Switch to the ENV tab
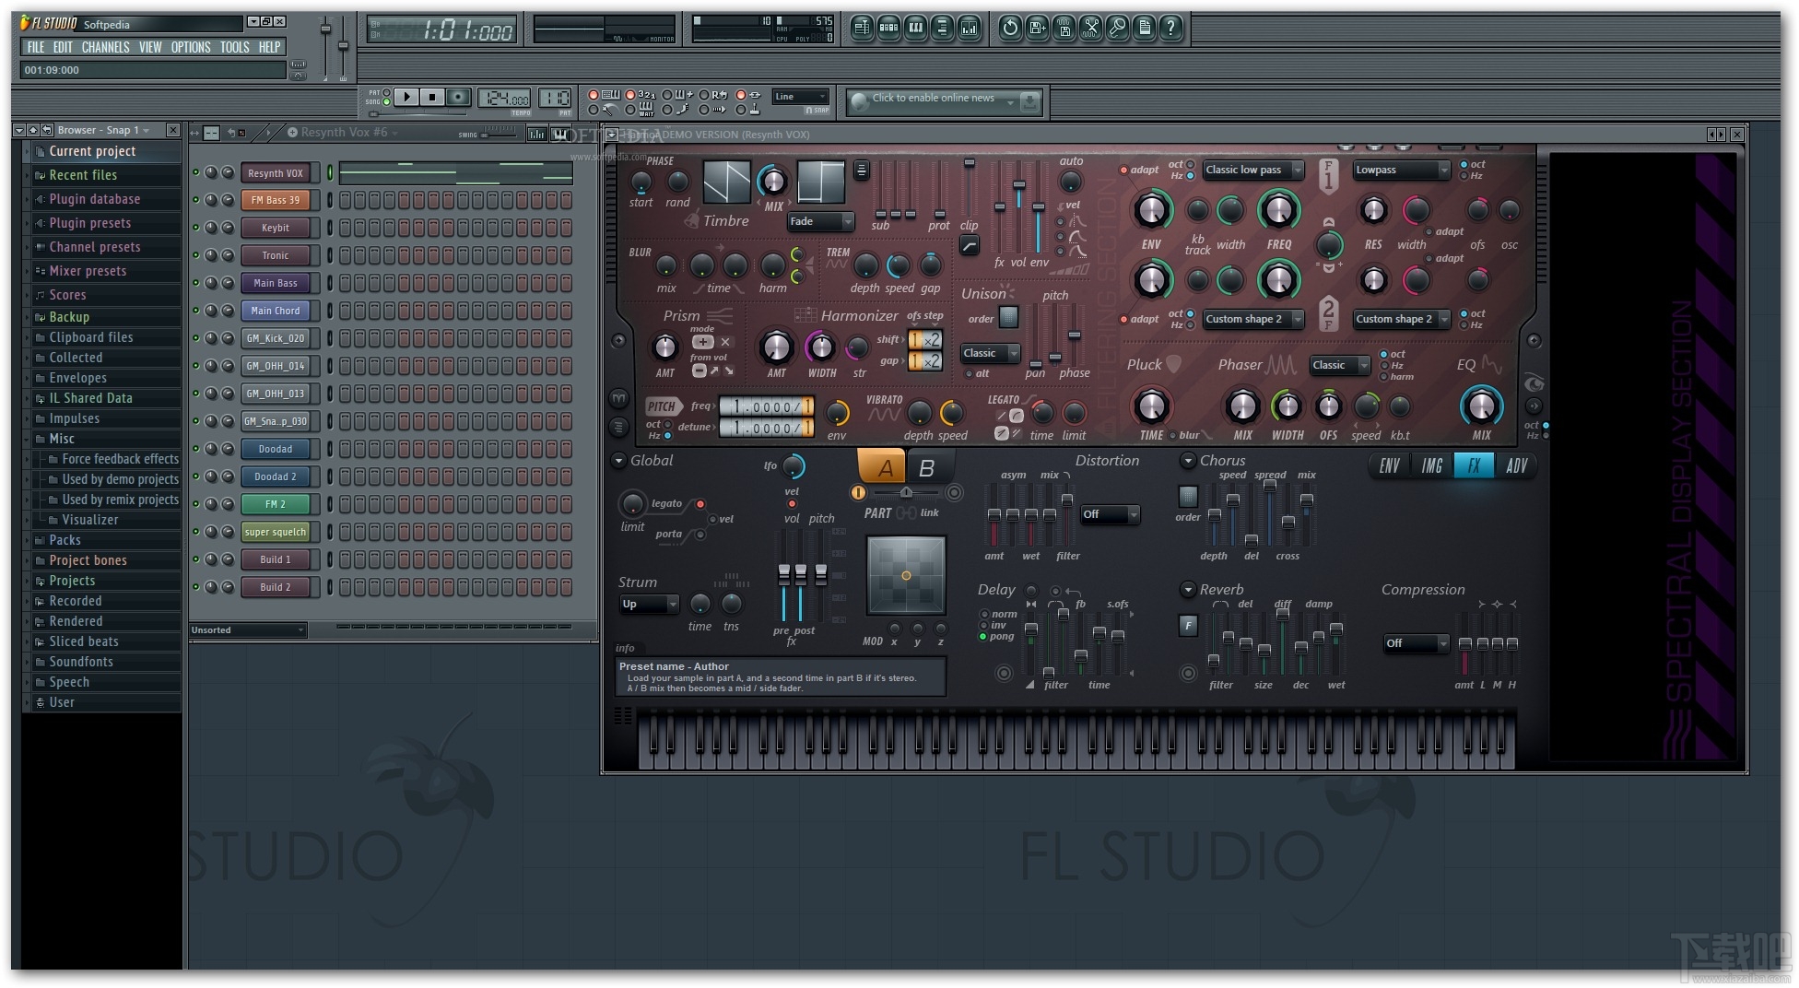Screen dimensions: 1799x988 coord(1390,466)
